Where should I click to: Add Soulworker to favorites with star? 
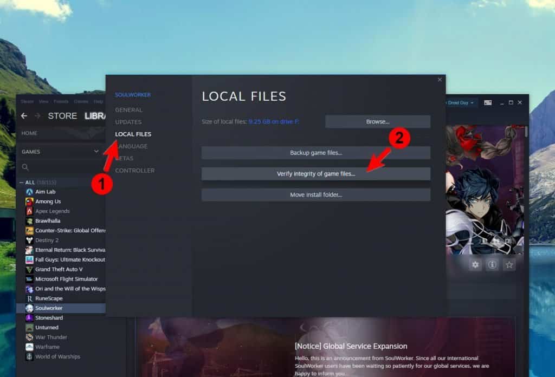coord(509,264)
